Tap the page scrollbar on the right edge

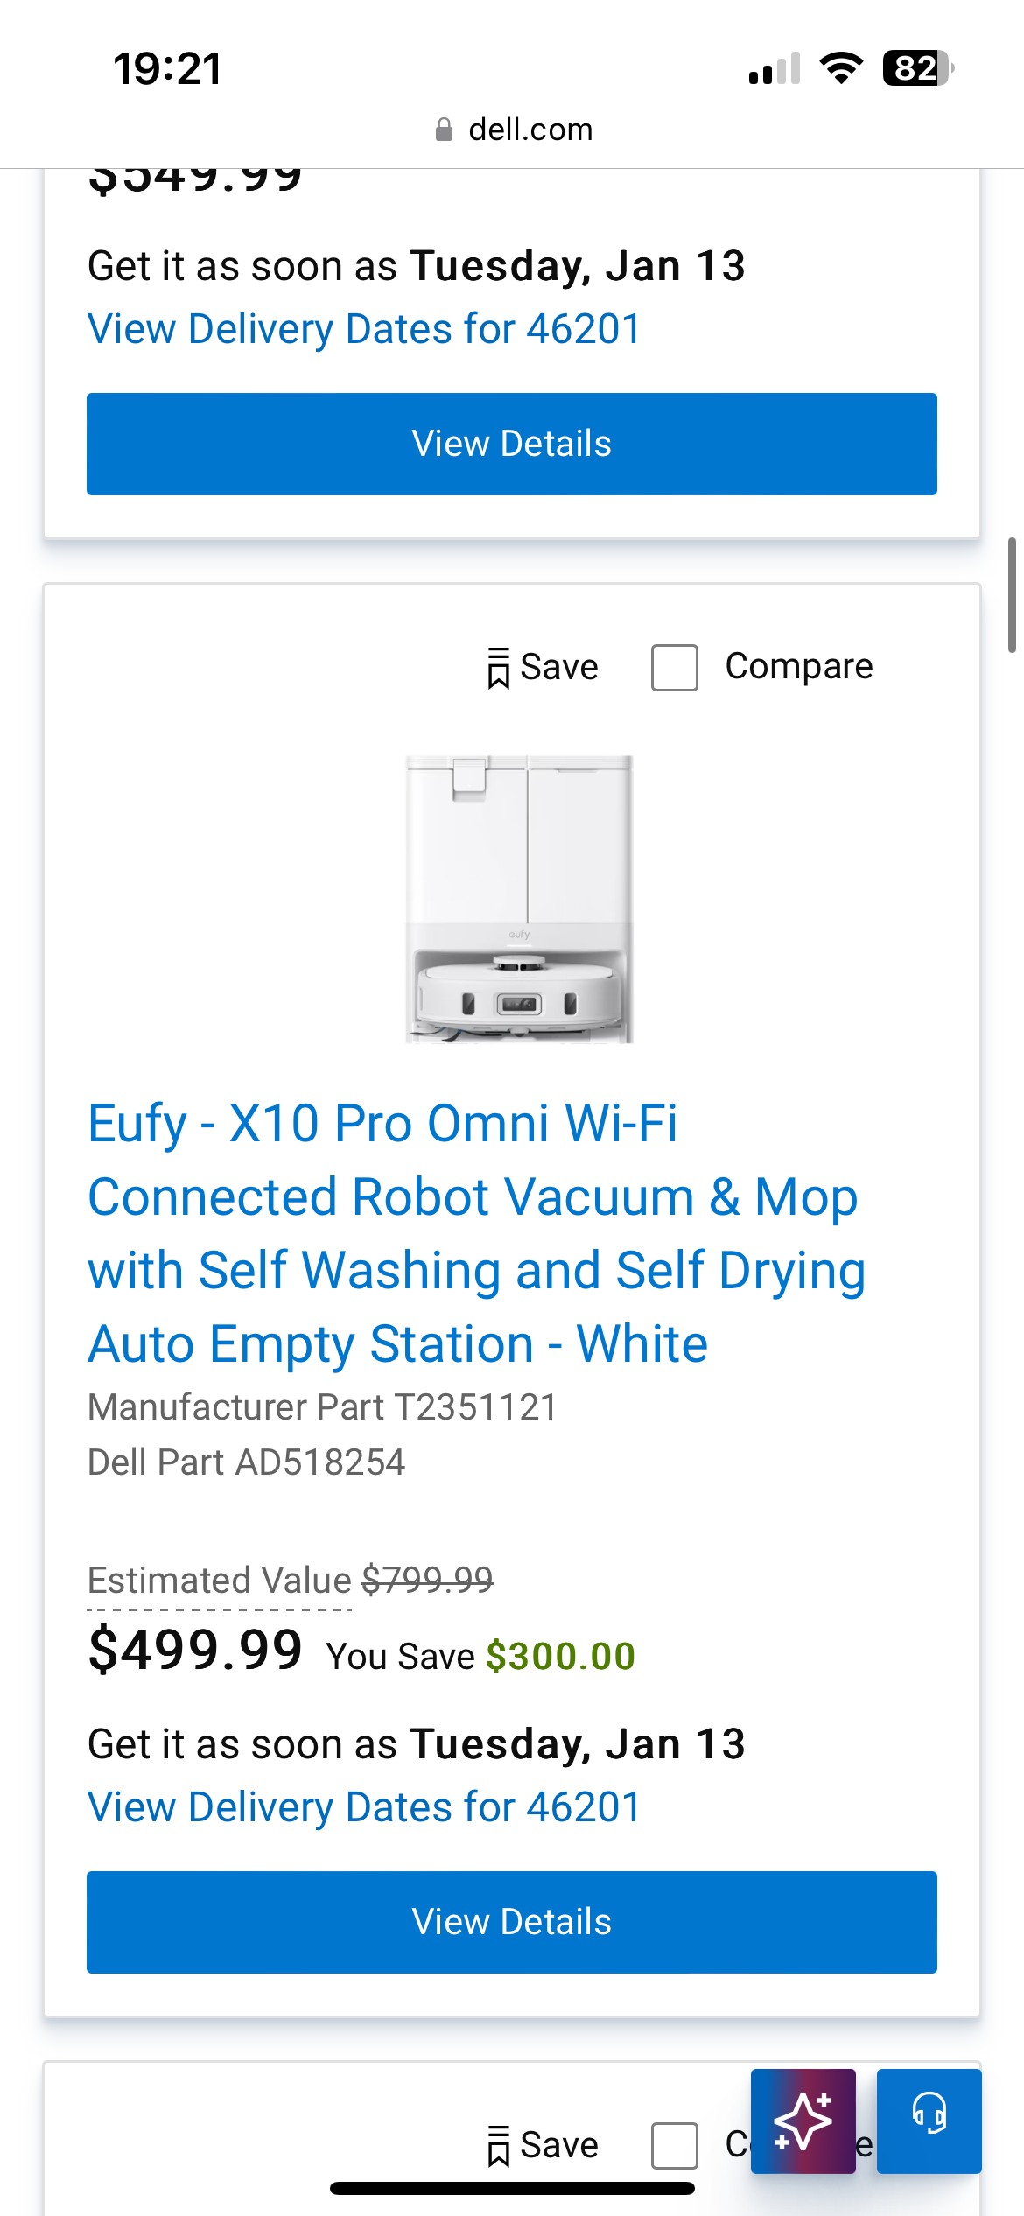tap(1012, 595)
